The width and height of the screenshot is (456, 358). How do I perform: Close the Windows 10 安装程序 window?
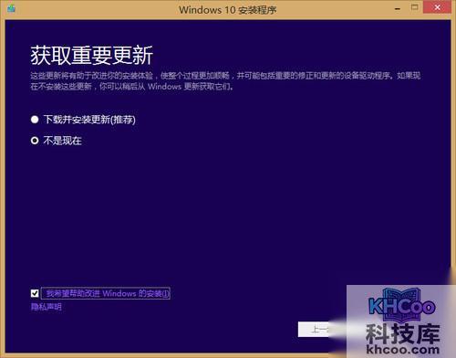pyautogui.click(x=437, y=7)
